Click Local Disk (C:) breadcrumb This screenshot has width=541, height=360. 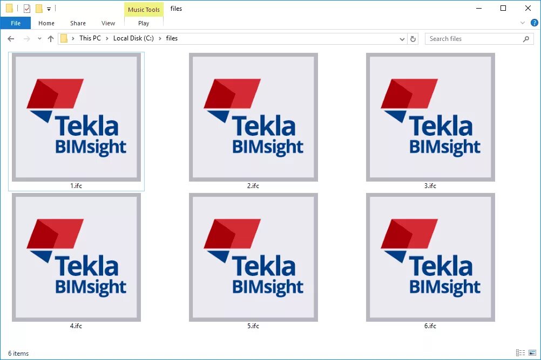(x=133, y=38)
